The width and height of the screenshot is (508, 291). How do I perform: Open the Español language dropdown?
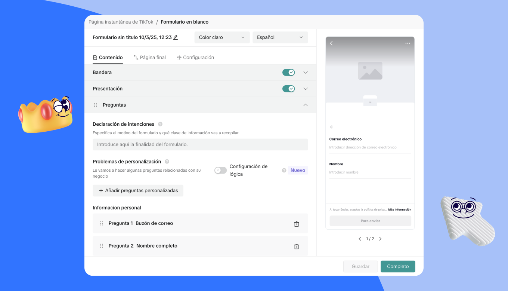[280, 37]
